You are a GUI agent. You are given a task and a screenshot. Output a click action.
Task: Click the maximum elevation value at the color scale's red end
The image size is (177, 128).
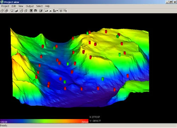point(85,122)
